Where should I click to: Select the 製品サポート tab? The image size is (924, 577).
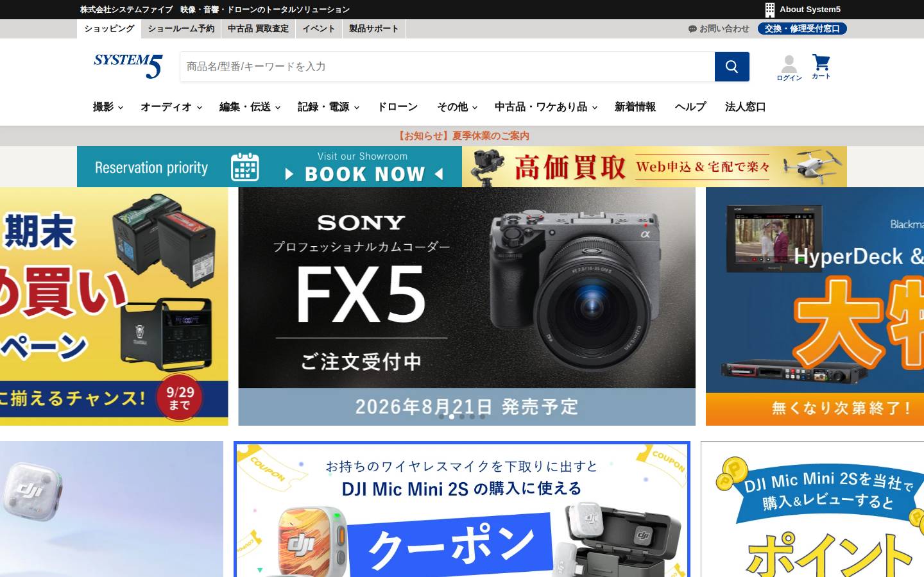(374, 29)
